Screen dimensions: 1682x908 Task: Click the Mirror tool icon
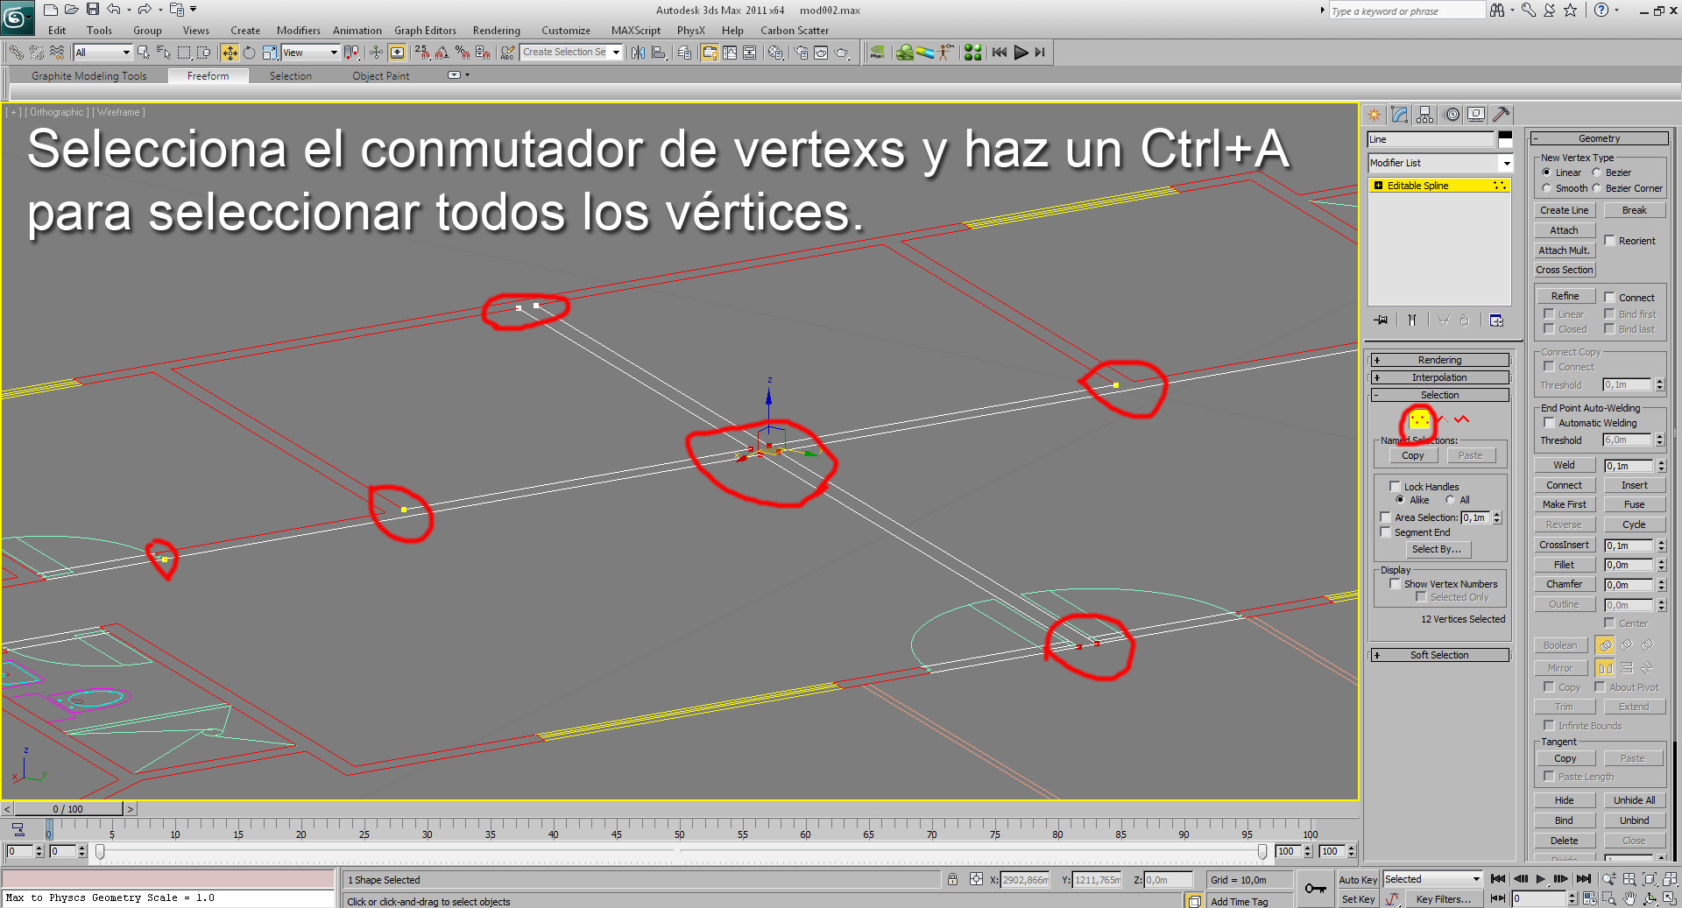[x=638, y=53]
